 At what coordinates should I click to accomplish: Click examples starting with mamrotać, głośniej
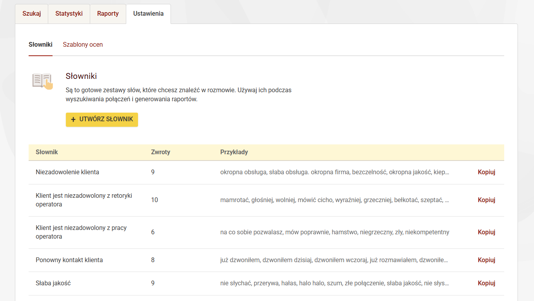pyautogui.click(x=335, y=200)
